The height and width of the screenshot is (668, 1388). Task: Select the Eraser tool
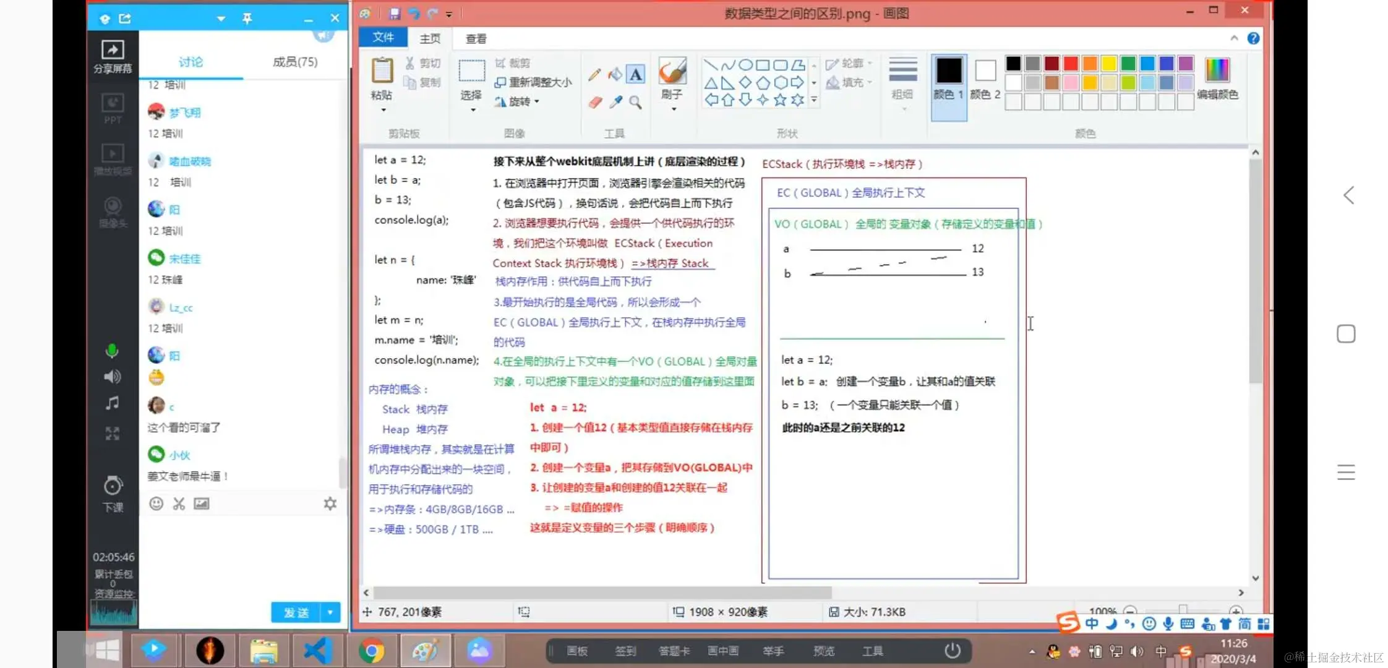pos(595,102)
